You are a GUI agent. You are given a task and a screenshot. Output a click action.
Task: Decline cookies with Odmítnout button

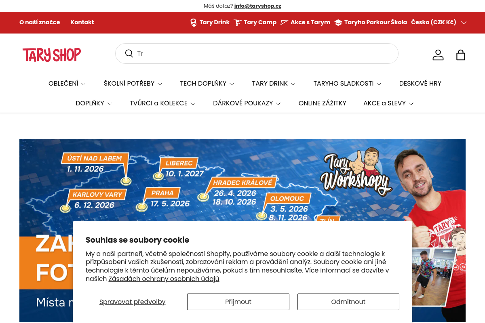348,302
